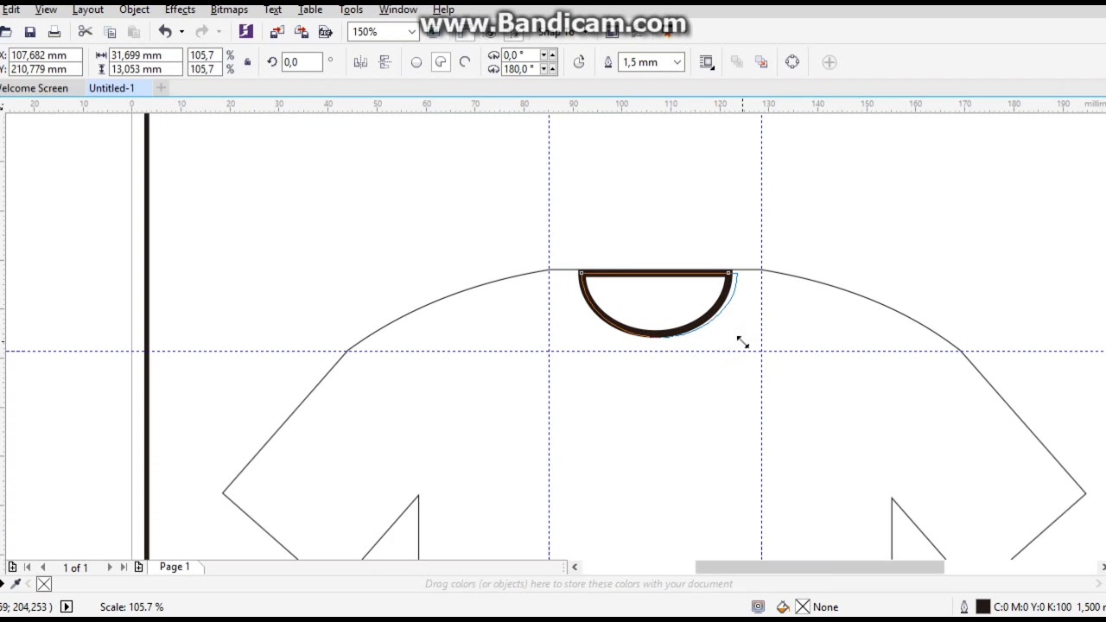Click the no-color swatch in document palette
This screenshot has height=622, width=1106.
44,584
